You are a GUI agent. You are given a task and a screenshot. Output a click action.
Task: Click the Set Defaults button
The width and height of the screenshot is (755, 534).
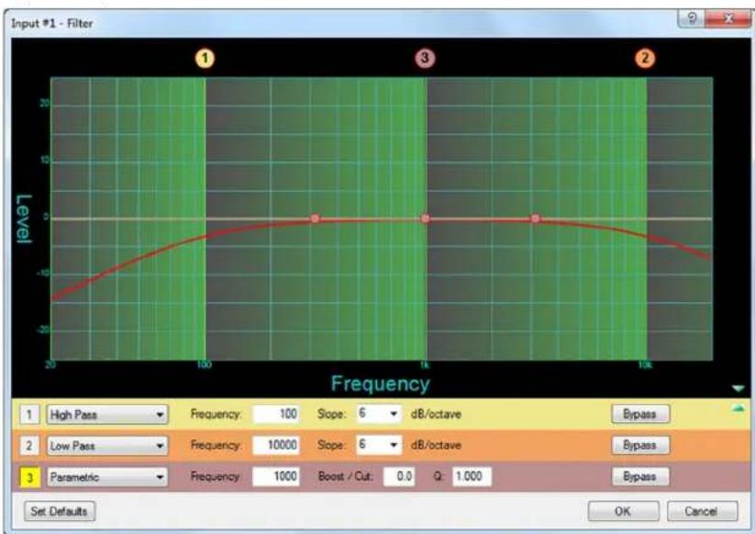60,511
